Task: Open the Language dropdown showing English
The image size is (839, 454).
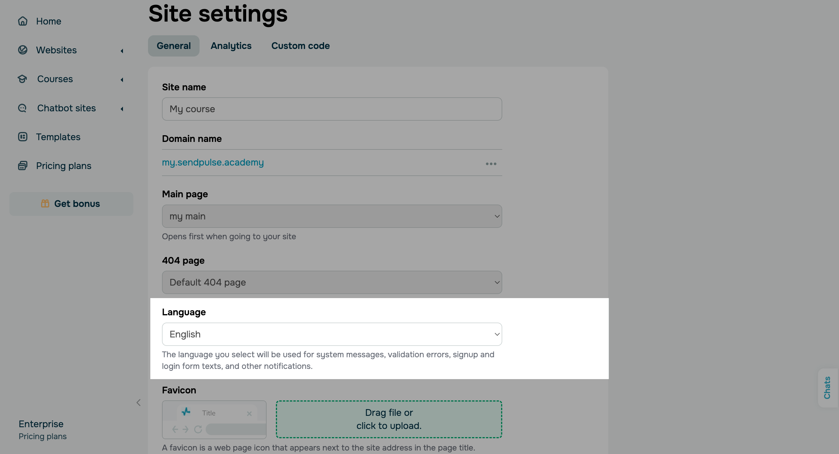Action: 332,334
